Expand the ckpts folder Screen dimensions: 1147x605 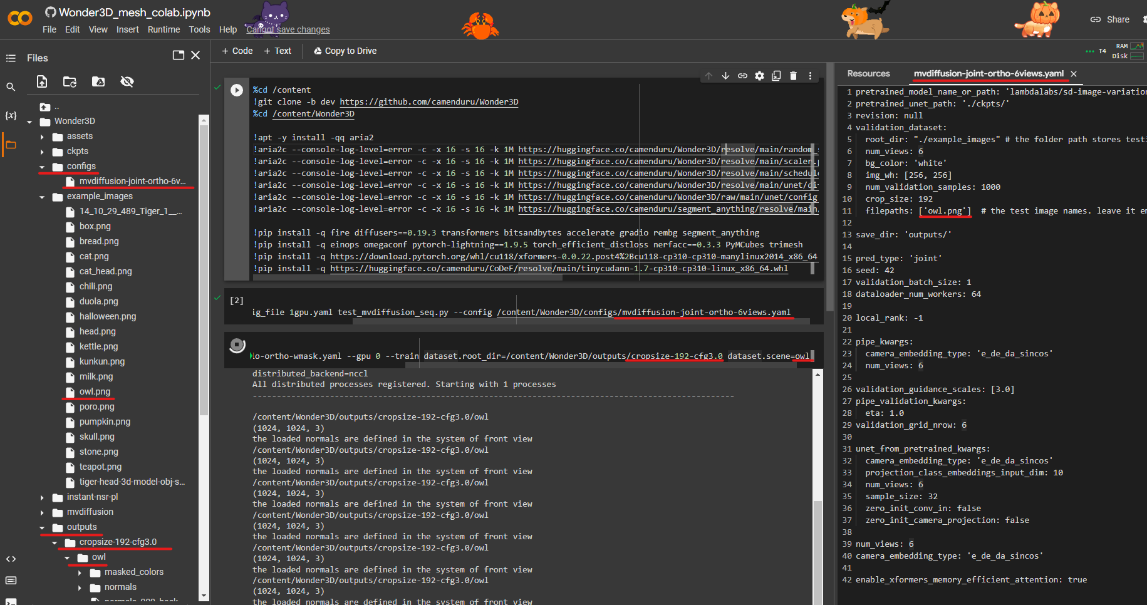42,152
